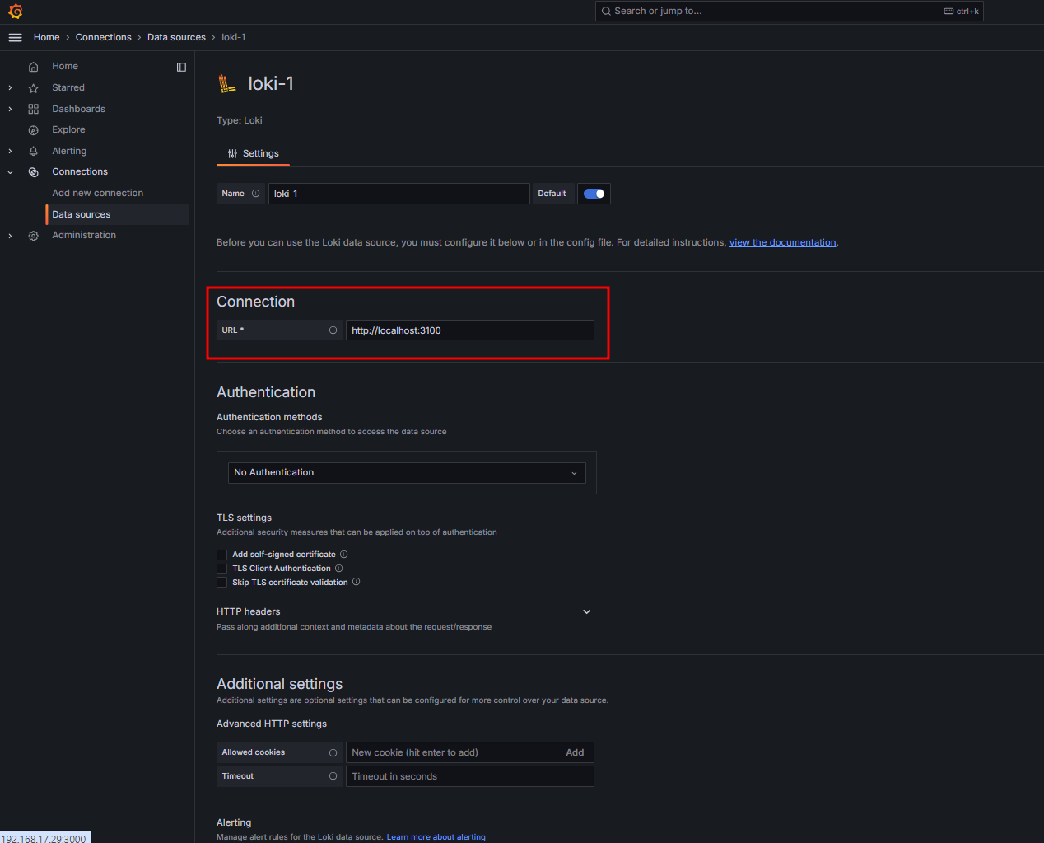This screenshot has width=1044, height=843.
Task: Click info icon beside Skip TLS certificate validation
Action: pyautogui.click(x=356, y=582)
